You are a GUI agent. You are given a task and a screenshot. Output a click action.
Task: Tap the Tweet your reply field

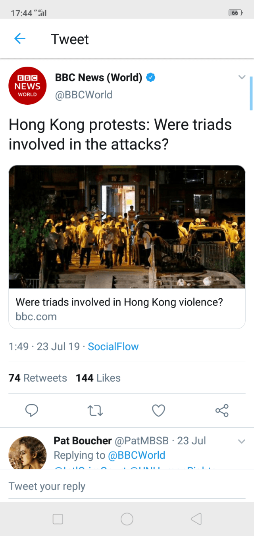tap(127, 486)
